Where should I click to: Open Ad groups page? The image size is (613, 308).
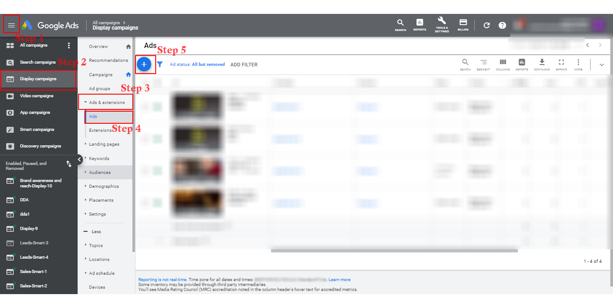point(99,89)
